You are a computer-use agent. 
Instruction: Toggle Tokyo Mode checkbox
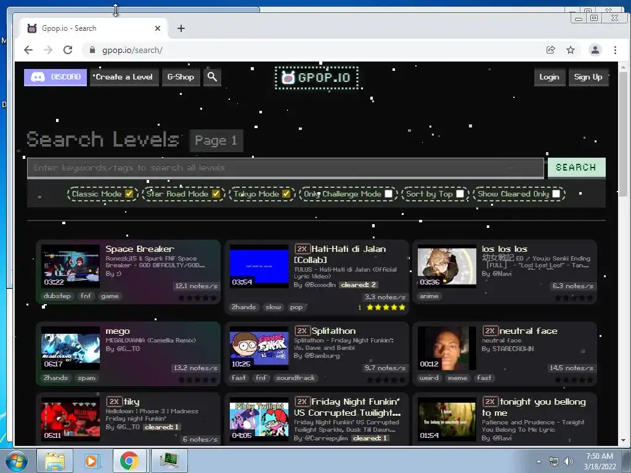pos(286,194)
